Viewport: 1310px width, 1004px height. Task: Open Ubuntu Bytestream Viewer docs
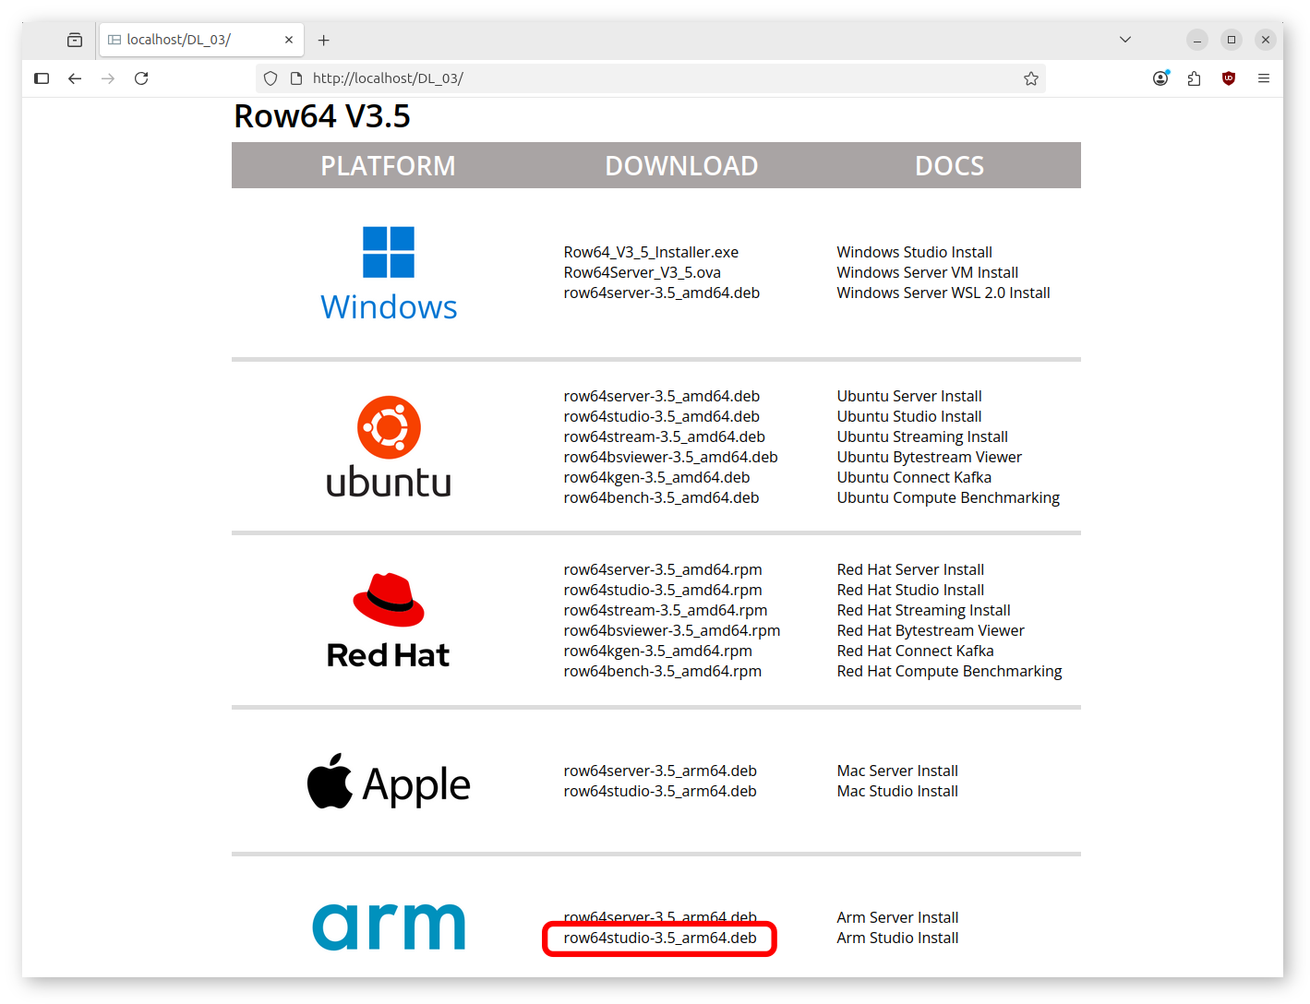(929, 457)
